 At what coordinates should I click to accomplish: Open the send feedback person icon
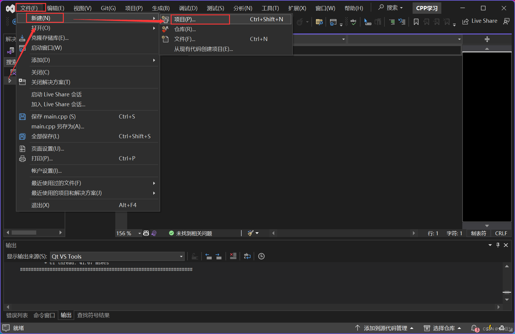506,21
